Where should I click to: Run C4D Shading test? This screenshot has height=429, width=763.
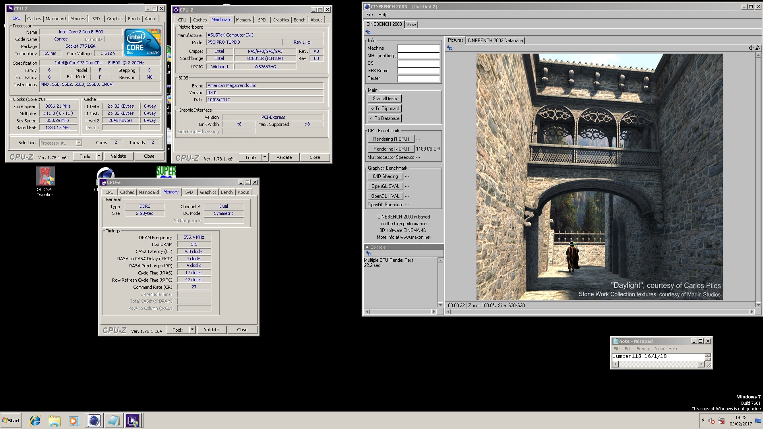click(x=385, y=176)
